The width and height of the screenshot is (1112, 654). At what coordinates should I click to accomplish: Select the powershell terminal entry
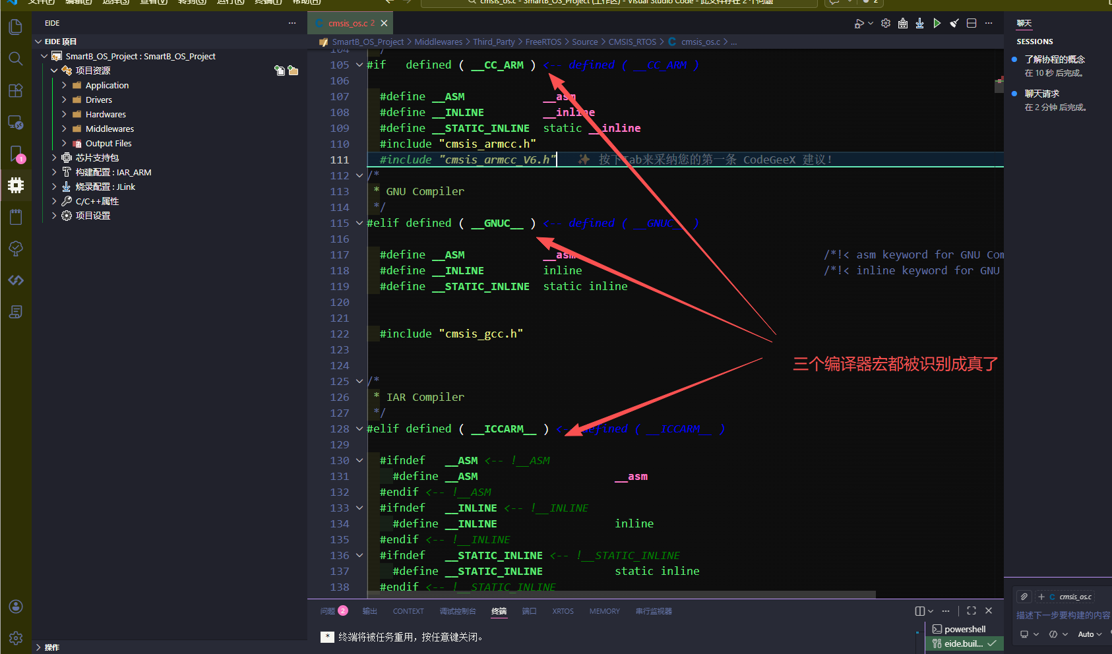(964, 629)
